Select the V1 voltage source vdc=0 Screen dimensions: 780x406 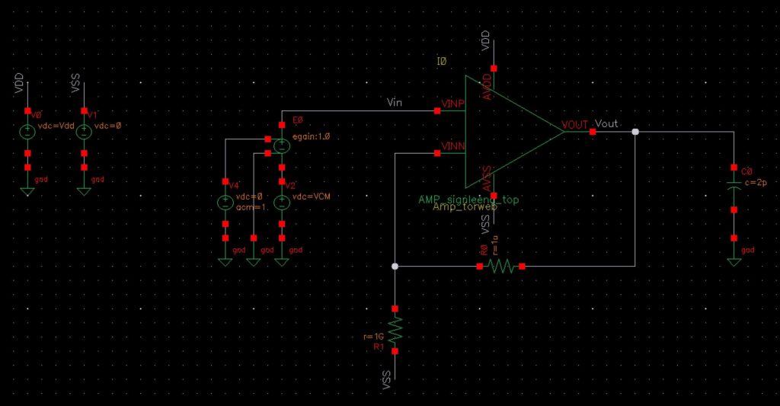84,132
